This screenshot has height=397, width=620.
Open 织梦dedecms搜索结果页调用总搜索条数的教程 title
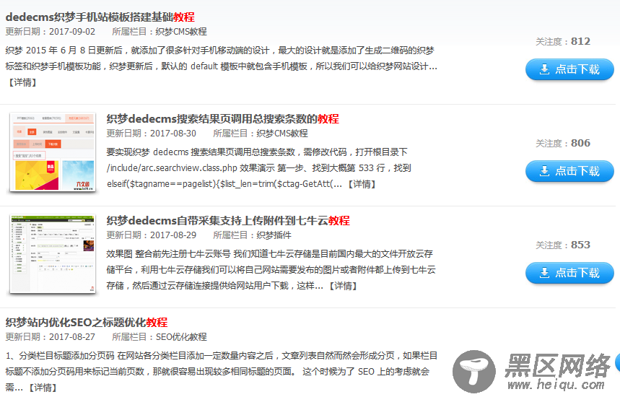pyautogui.click(x=222, y=118)
